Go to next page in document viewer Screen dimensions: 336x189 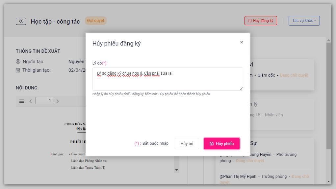[x=58, y=101]
